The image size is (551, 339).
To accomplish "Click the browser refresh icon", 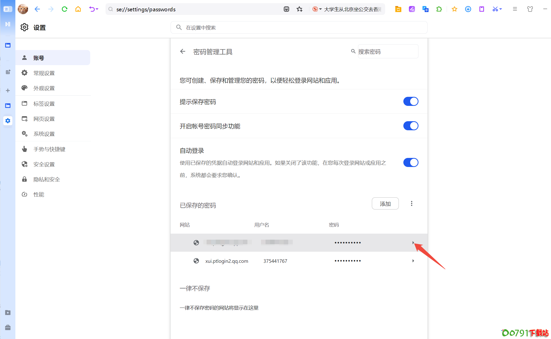I will 64,9.
